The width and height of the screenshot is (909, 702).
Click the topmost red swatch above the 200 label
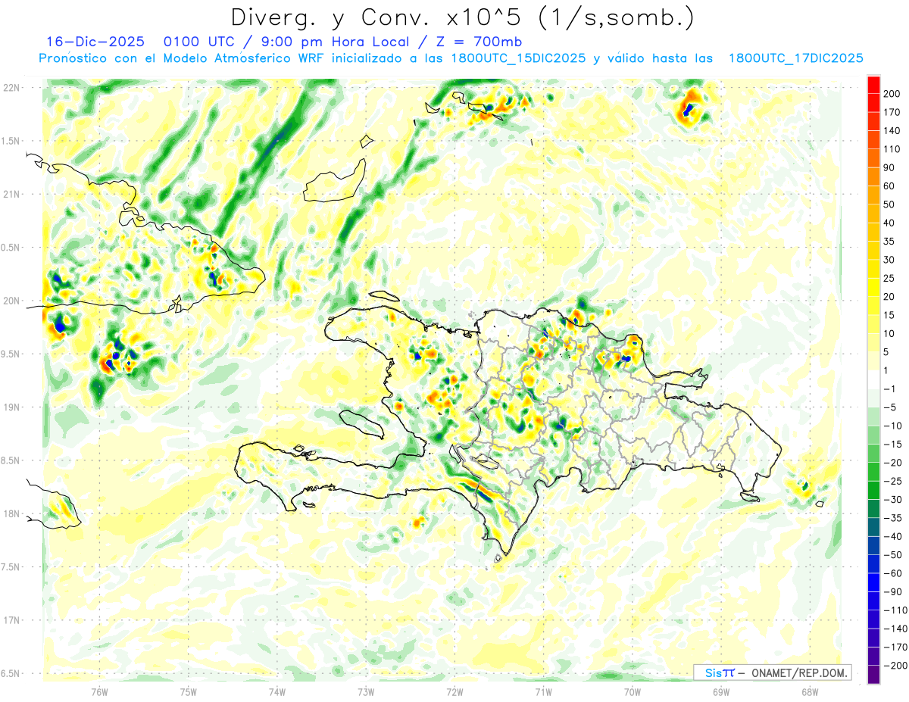(x=873, y=85)
